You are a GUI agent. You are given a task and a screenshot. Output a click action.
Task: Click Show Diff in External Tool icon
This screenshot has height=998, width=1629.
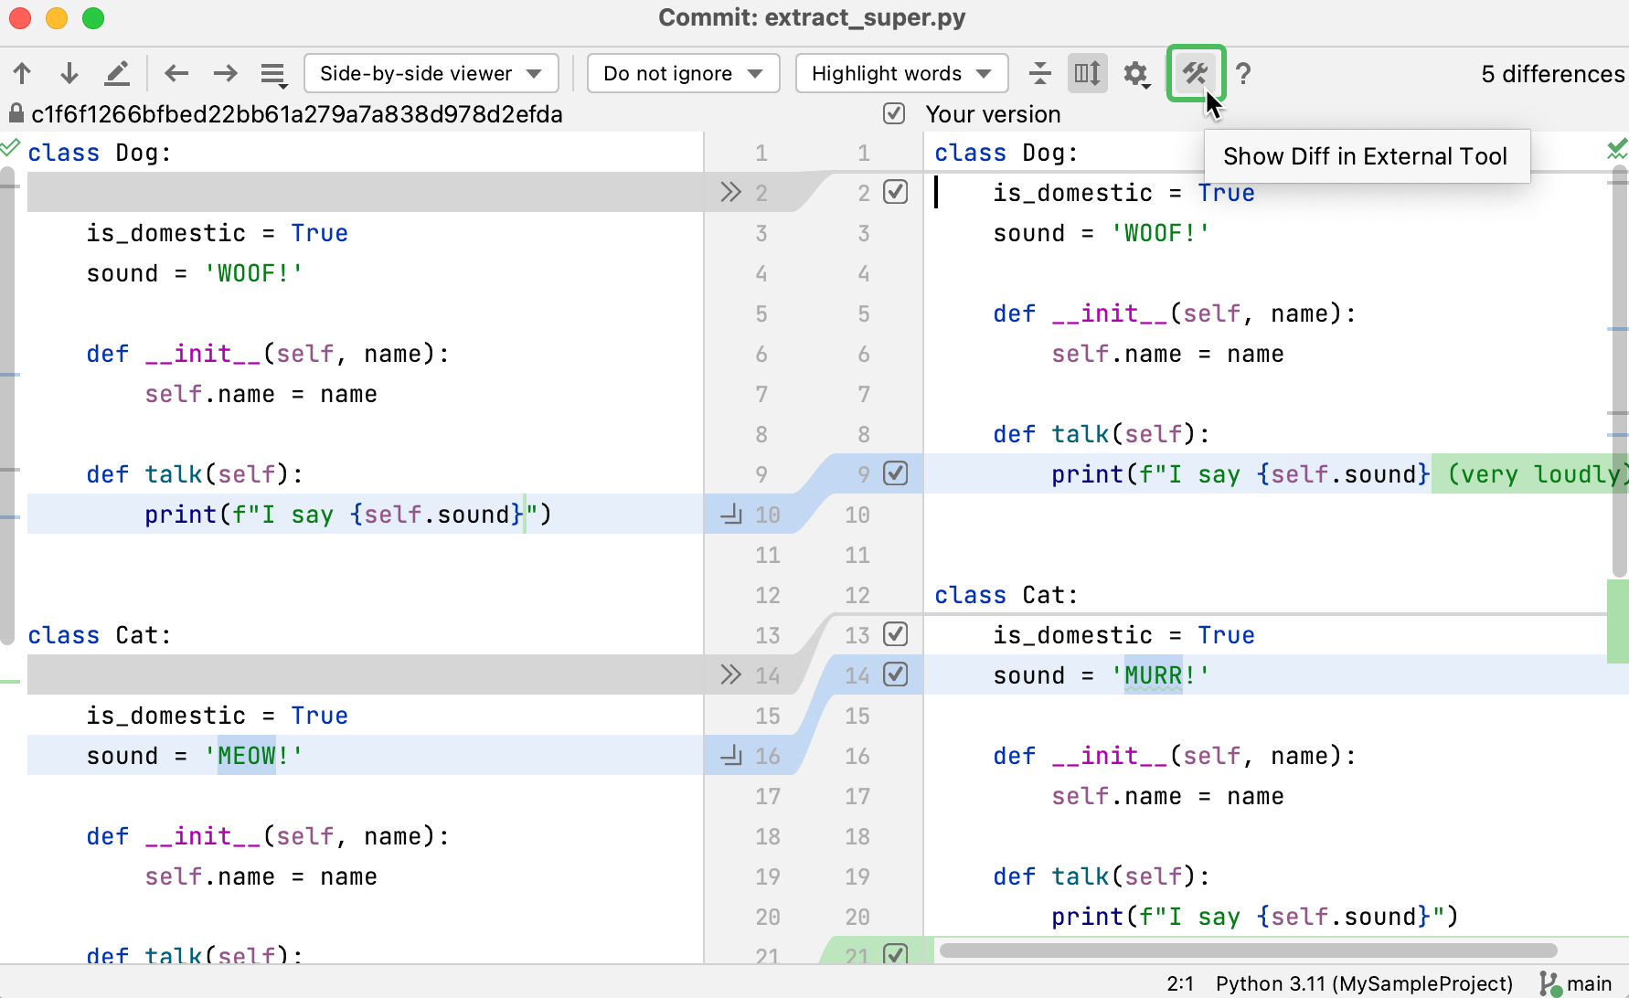point(1196,73)
